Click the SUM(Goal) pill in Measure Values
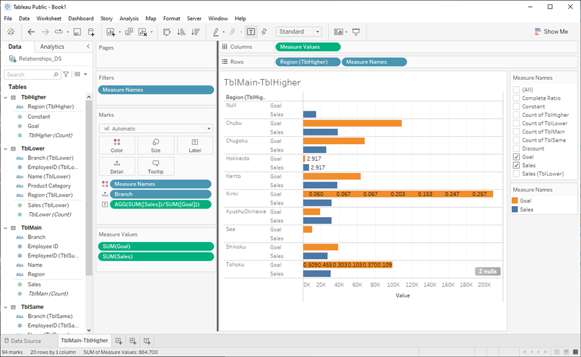Image resolution: width=581 pixels, height=357 pixels. click(x=156, y=246)
